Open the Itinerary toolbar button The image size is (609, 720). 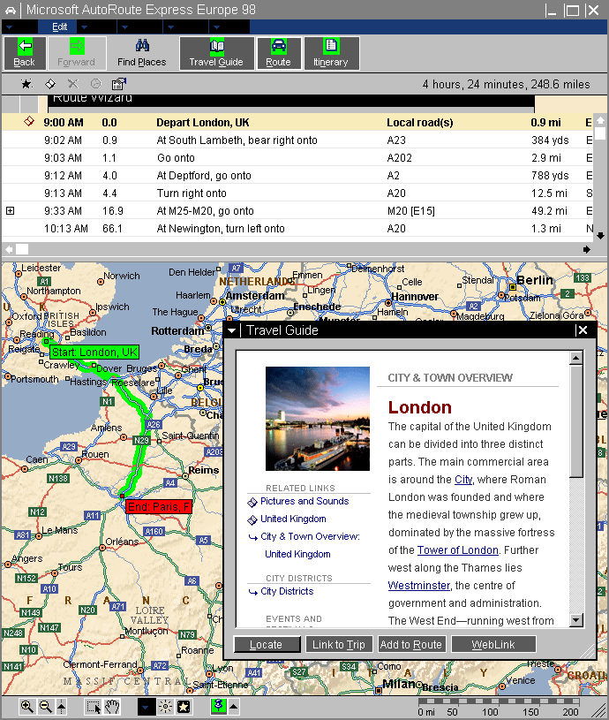(x=331, y=53)
